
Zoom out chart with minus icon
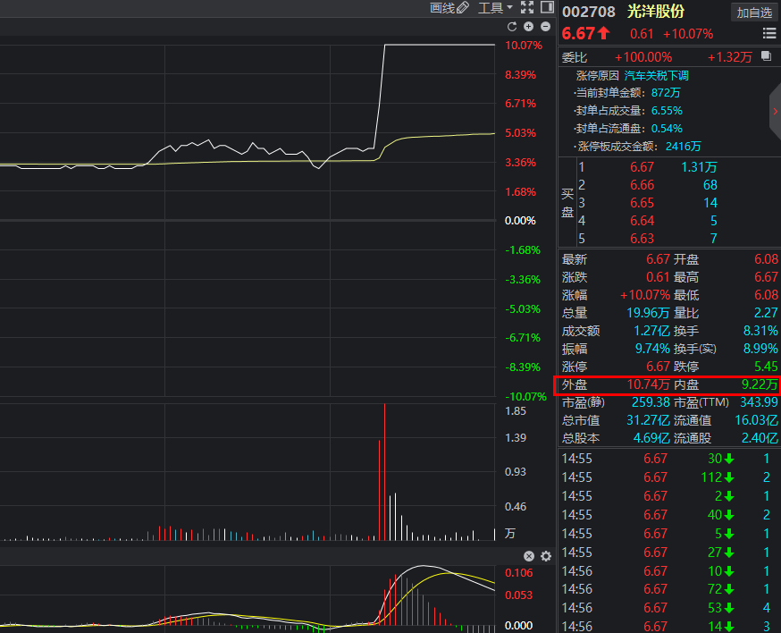(x=545, y=27)
